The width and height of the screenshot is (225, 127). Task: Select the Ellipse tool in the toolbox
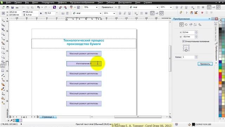click(x=3, y=53)
